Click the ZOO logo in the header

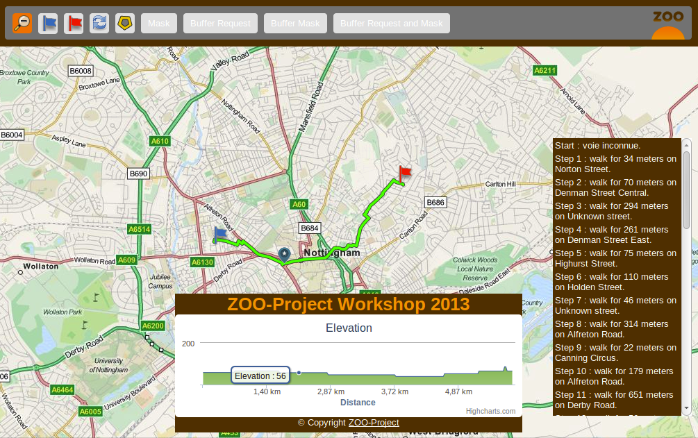pos(668,25)
